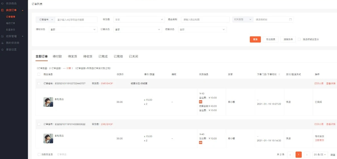The height and width of the screenshot is (159, 337).
Task: Open the 20条/页 page size dropdown
Action: point(320,154)
